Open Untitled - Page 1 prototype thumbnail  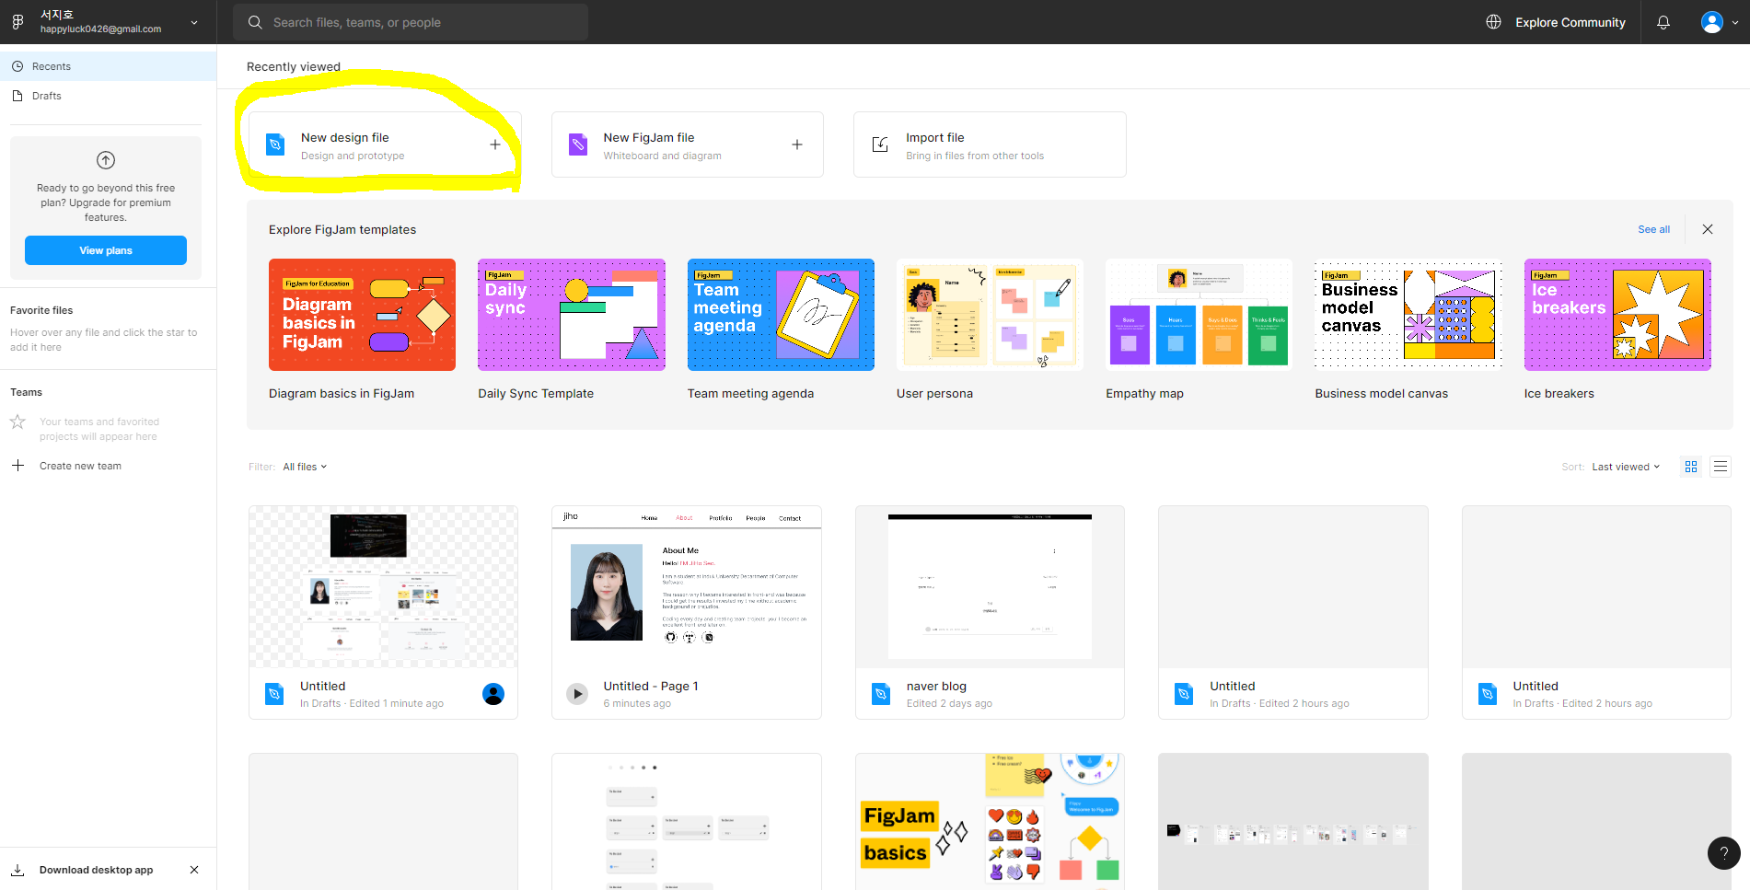(686, 587)
